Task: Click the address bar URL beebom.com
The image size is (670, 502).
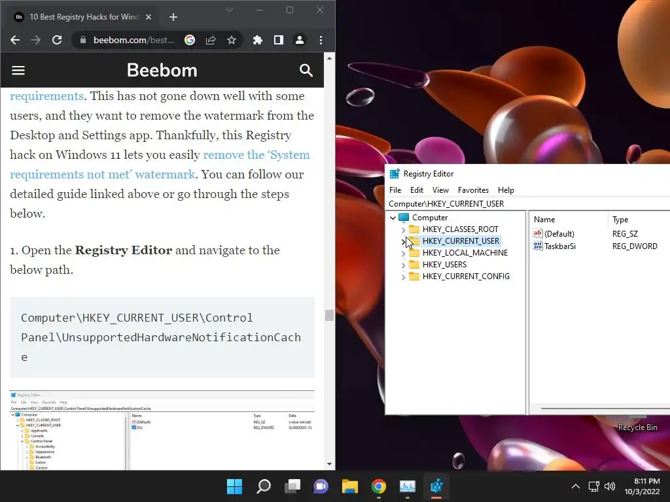Action: pyautogui.click(x=133, y=40)
